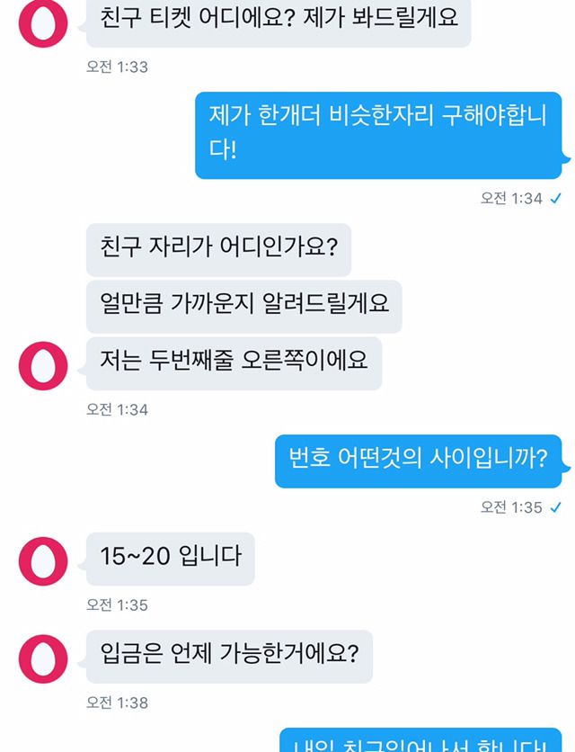This screenshot has width=575, height=752.
Task: Tap the received timestamp 오전 1:38
Action: [117, 703]
